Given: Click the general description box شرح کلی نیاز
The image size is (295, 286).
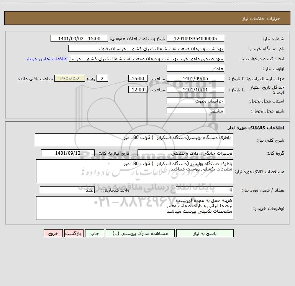Looking at the screenshot, I should click(134, 140).
